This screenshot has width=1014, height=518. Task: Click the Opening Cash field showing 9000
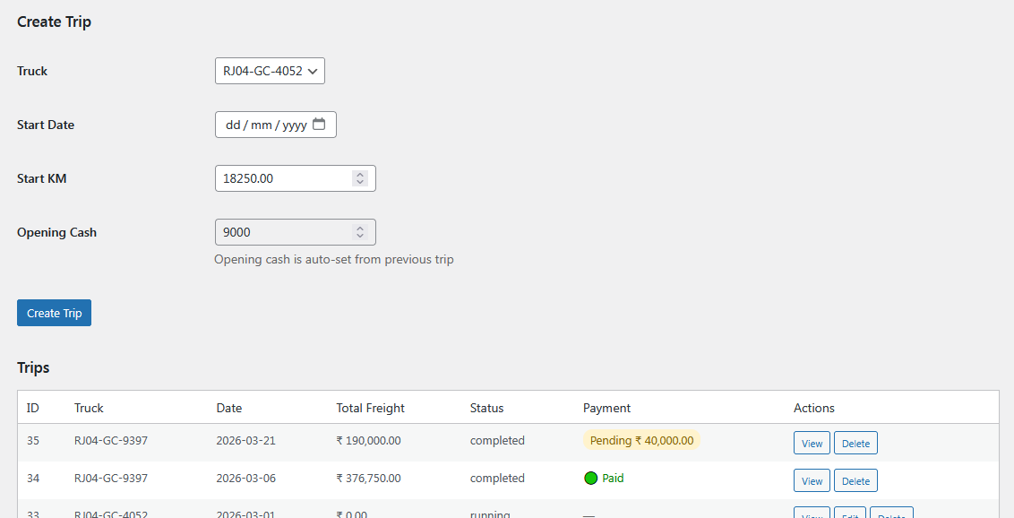point(282,232)
